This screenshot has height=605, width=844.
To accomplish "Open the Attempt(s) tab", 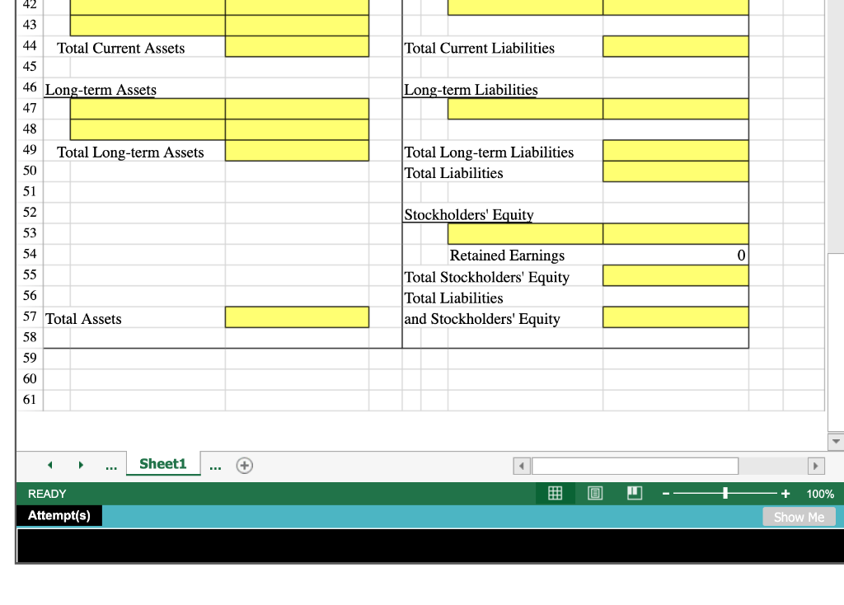I will coord(59,515).
